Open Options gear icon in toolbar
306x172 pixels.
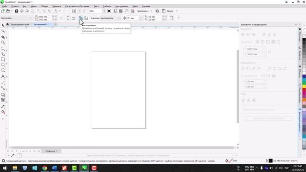tap(157, 11)
